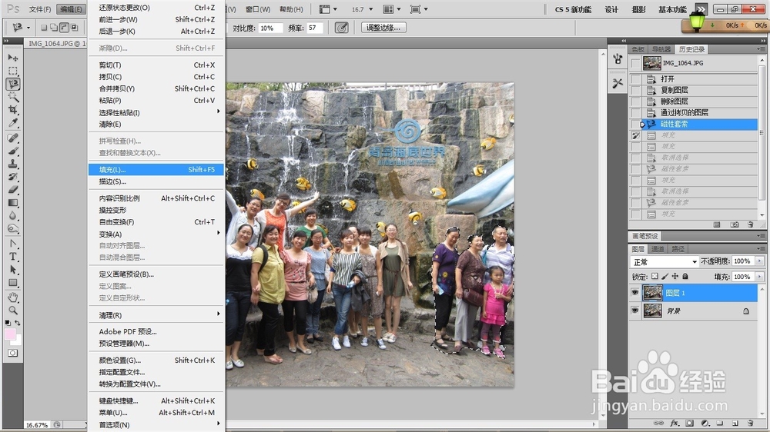Viewport: 770px width, 432px height.
Task: Select the Blur tool
Action: coord(13,215)
